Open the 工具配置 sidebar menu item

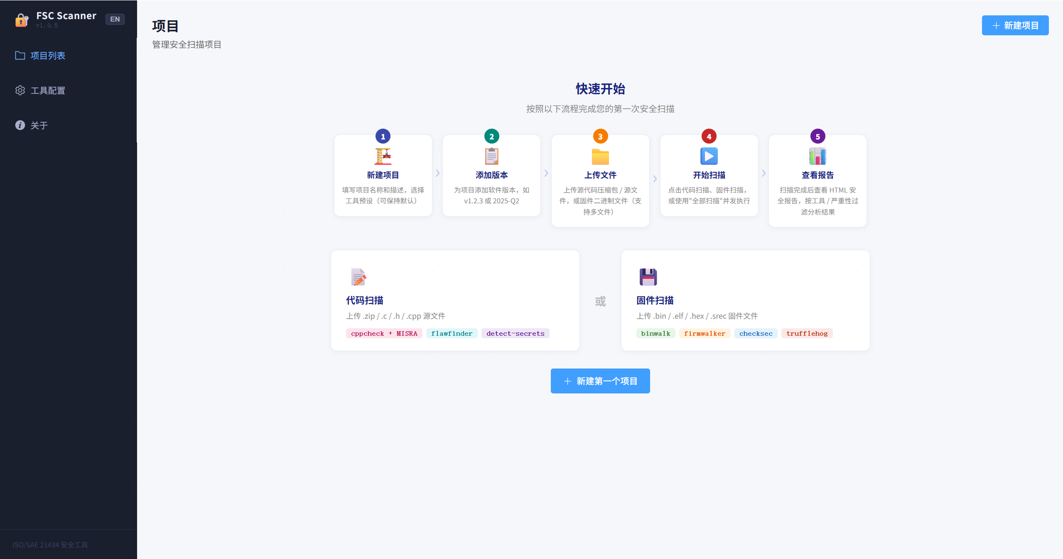(x=69, y=90)
